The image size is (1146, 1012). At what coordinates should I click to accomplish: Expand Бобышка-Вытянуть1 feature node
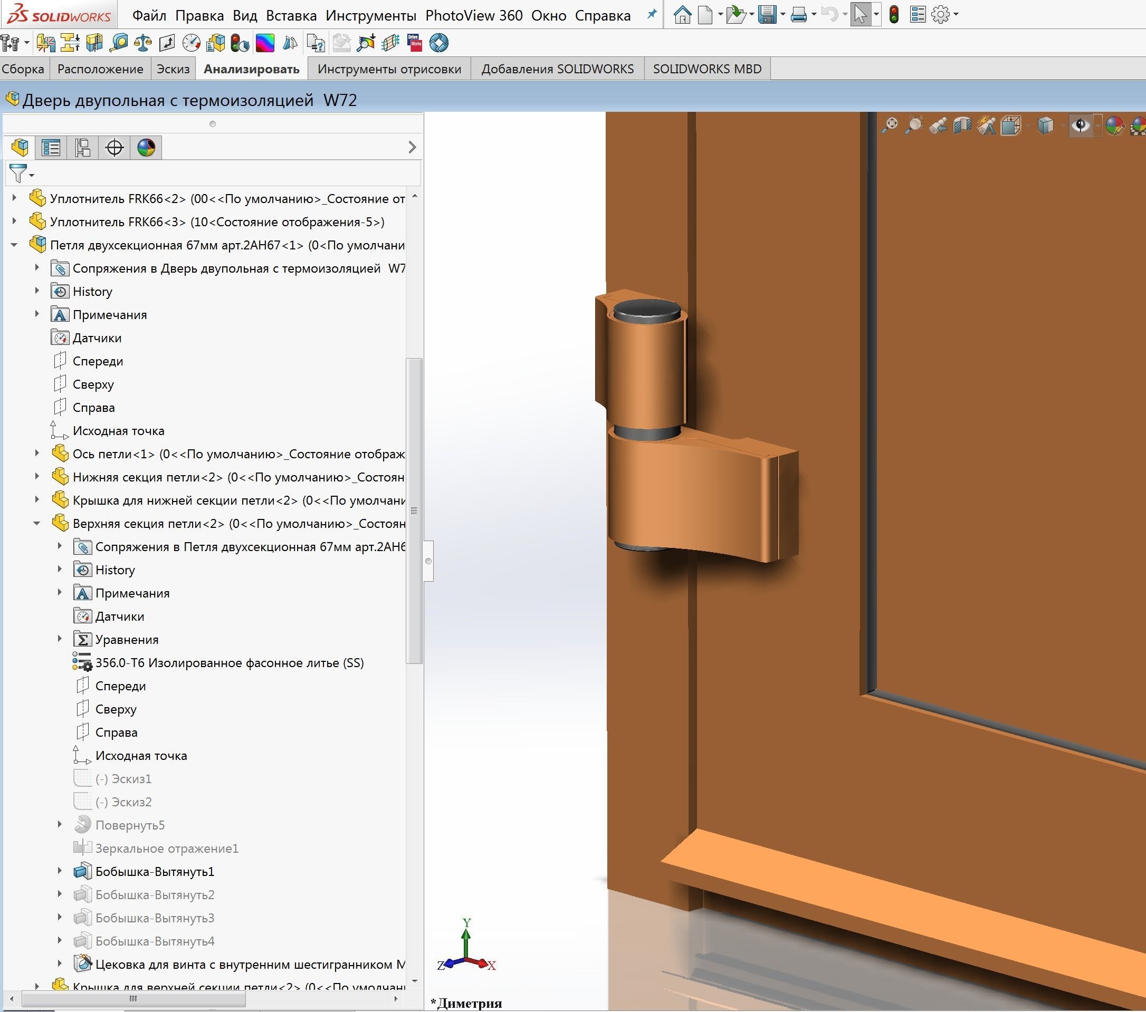click(x=60, y=871)
